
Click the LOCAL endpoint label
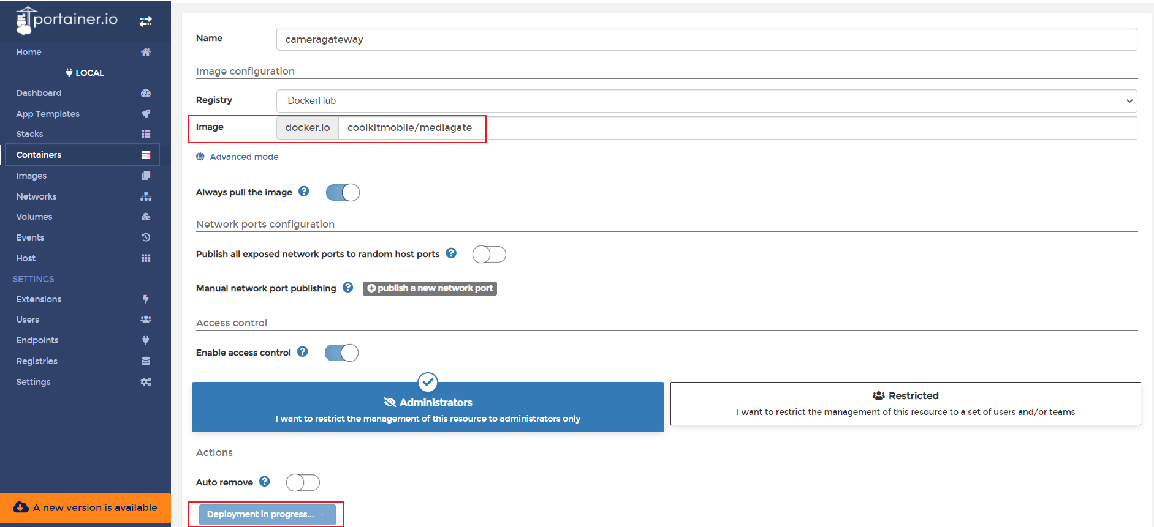point(85,73)
